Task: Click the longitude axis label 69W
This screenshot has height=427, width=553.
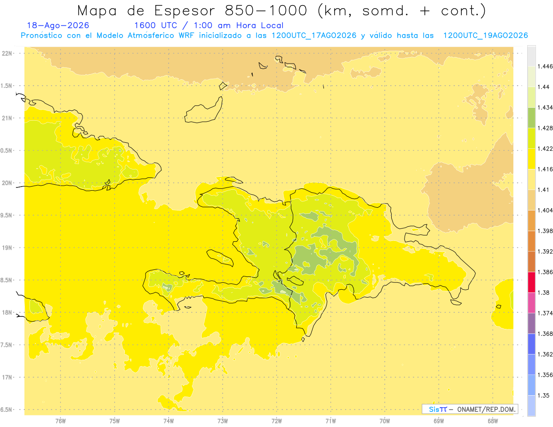Action: coord(438,421)
